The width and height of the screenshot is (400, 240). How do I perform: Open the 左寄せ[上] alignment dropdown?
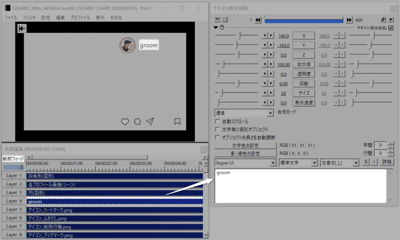pos(339,162)
